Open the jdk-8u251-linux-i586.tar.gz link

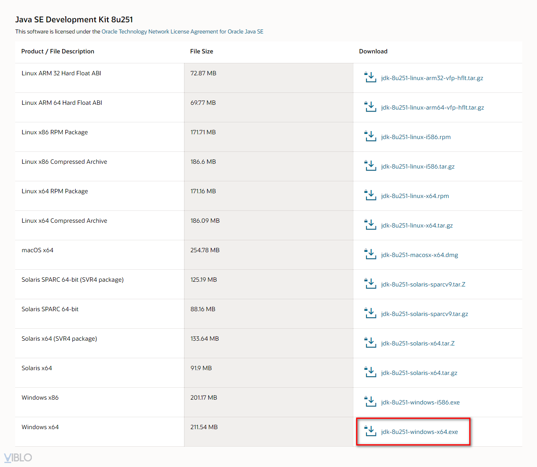click(x=417, y=167)
